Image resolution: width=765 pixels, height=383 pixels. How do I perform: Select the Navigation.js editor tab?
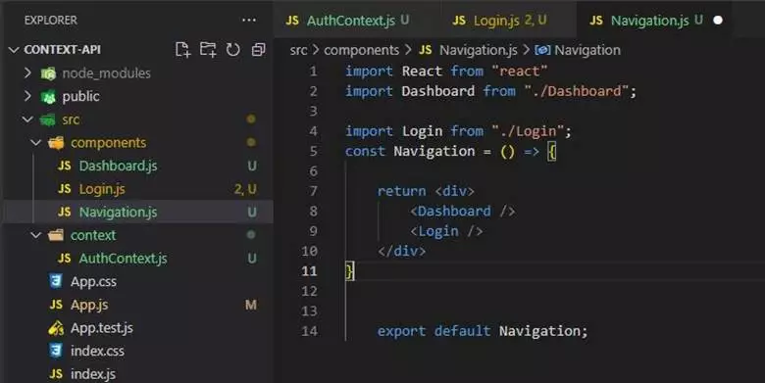pos(654,21)
